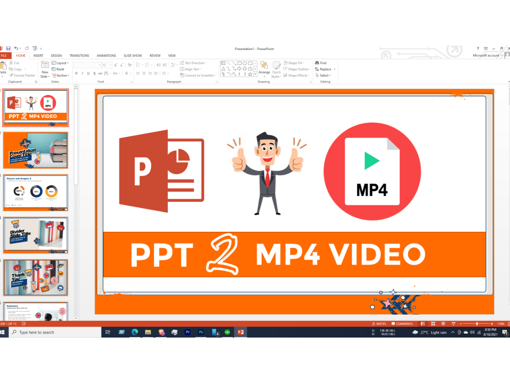Select the Charts and Graphs 2 slide thumbnail
Viewport: 510px width, 383px height.
point(36,193)
